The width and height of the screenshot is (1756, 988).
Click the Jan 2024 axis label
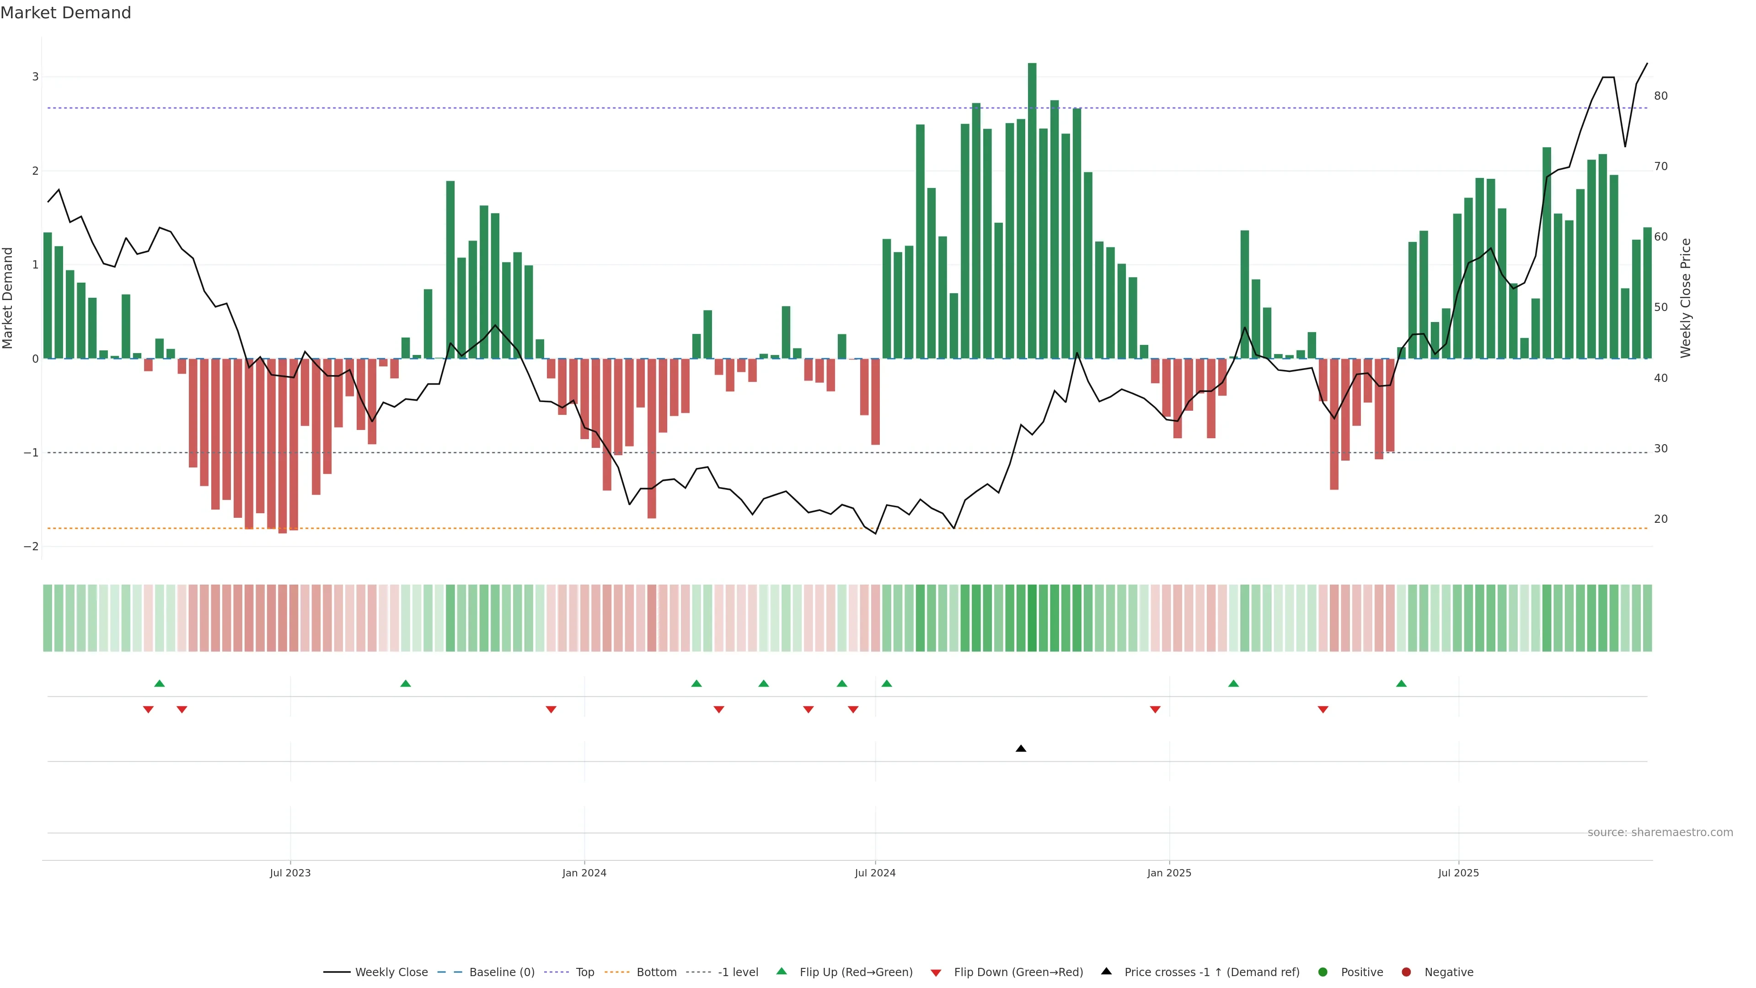tap(584, 874)
